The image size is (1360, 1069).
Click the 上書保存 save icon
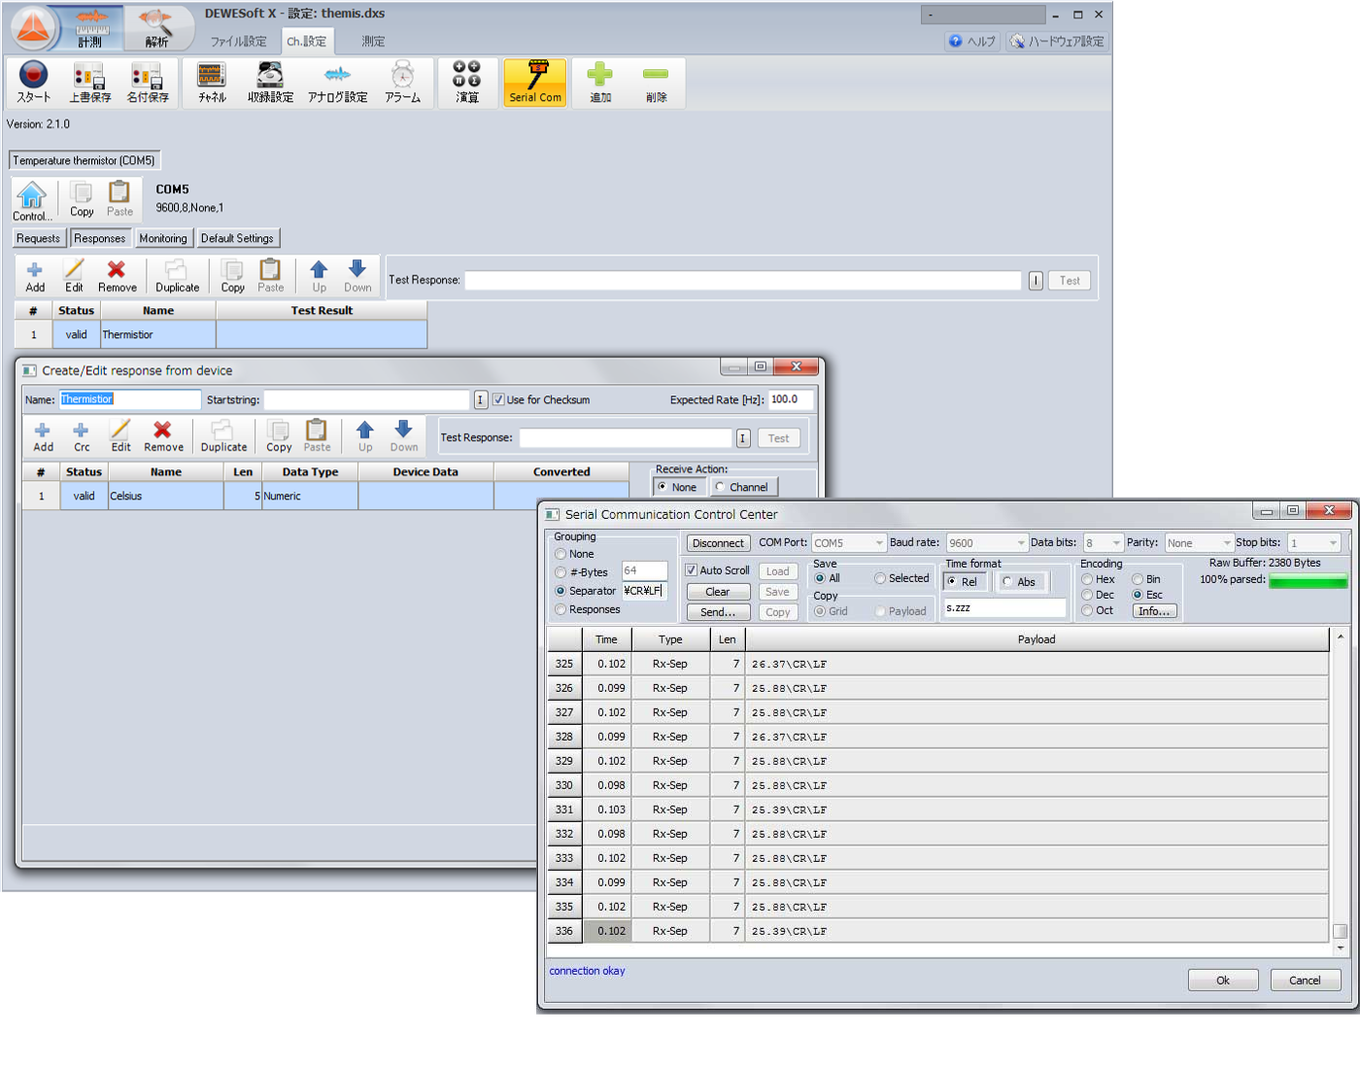point(89,82)
